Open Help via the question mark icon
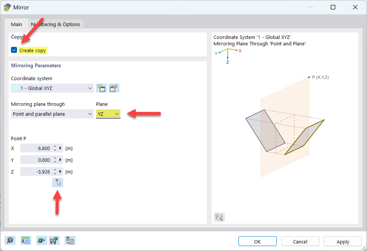This screenshot has width=367, height=251. 10,240
